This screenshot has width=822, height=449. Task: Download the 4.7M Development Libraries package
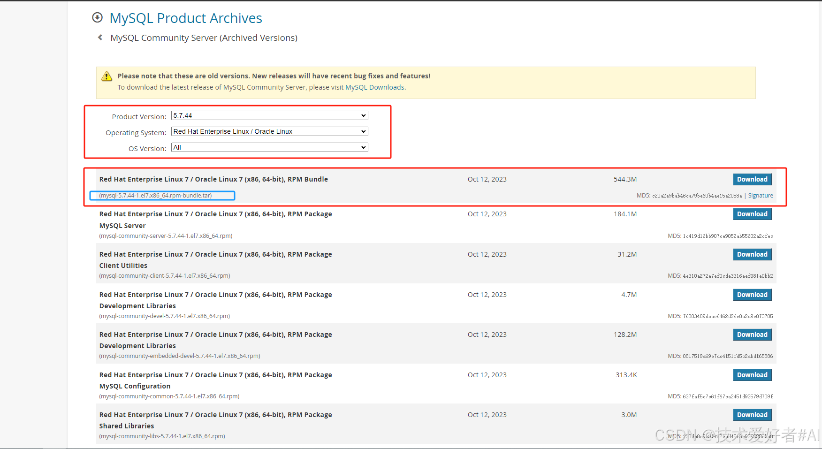tap(752, 295)
